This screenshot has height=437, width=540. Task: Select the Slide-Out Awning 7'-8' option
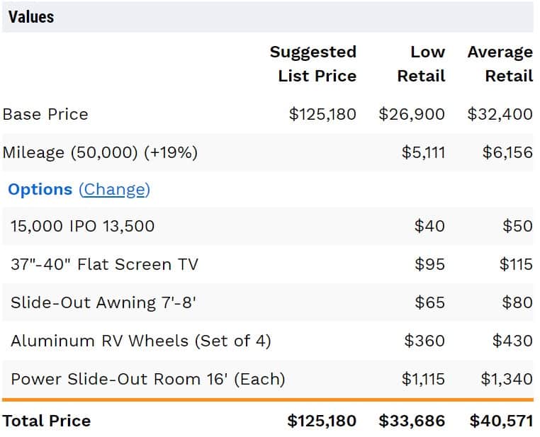coord(103,303)
